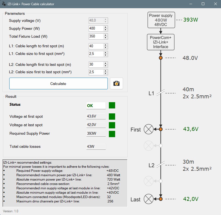The height and width of the screenshot is (215, 221).
Task: Click the First spot lamp symbol
Action: coord(148,129)
